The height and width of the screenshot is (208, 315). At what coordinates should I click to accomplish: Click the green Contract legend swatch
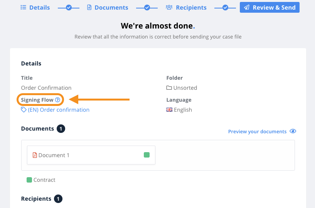pos(29,180)
